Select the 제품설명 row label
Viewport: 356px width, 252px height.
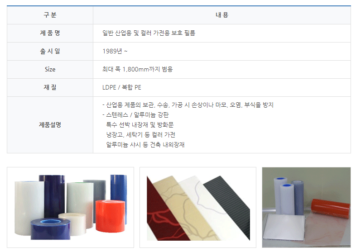(x=50, y=125)
